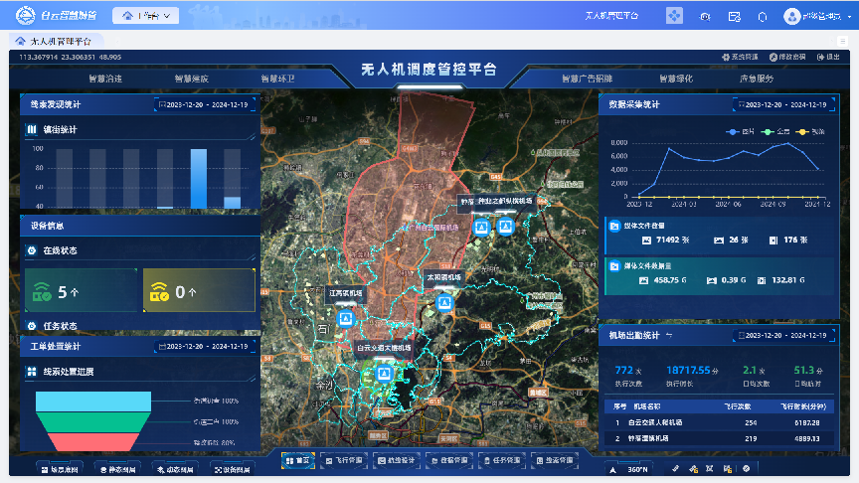Open the home dropdown selector in top bar
The width and height of the screenshot is (859, 483).
point(146,16)
